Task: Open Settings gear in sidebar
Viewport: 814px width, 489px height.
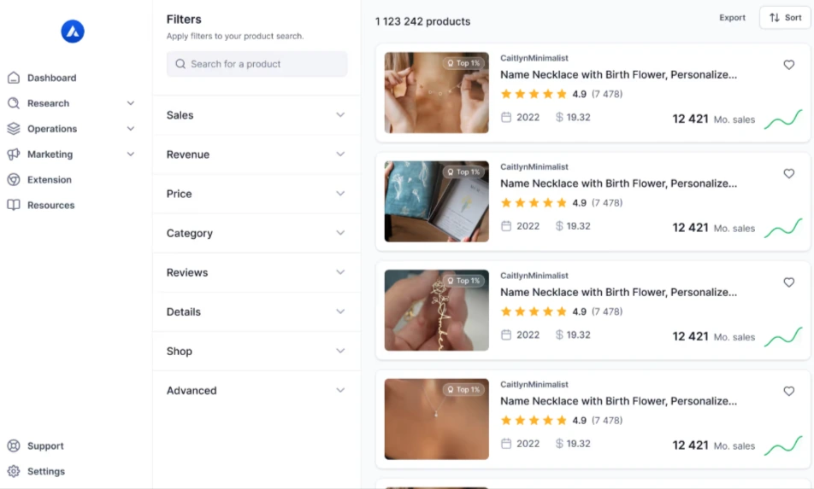Action: [x=14, y=471]
